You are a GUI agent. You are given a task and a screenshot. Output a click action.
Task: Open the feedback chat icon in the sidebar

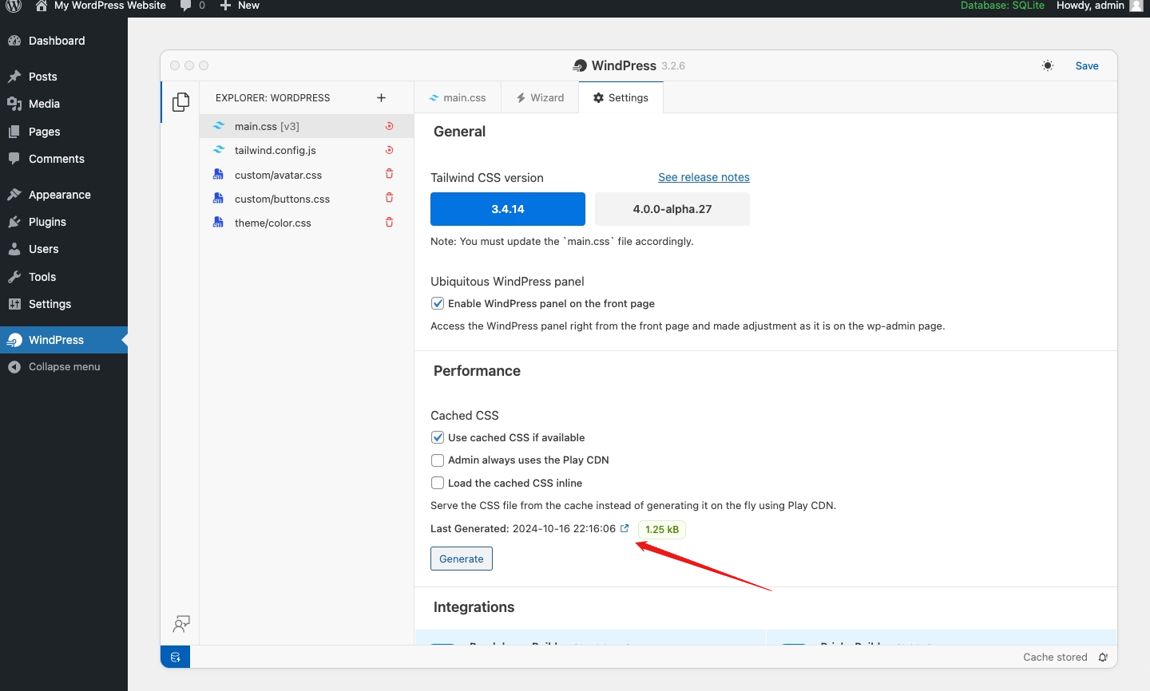181,624
